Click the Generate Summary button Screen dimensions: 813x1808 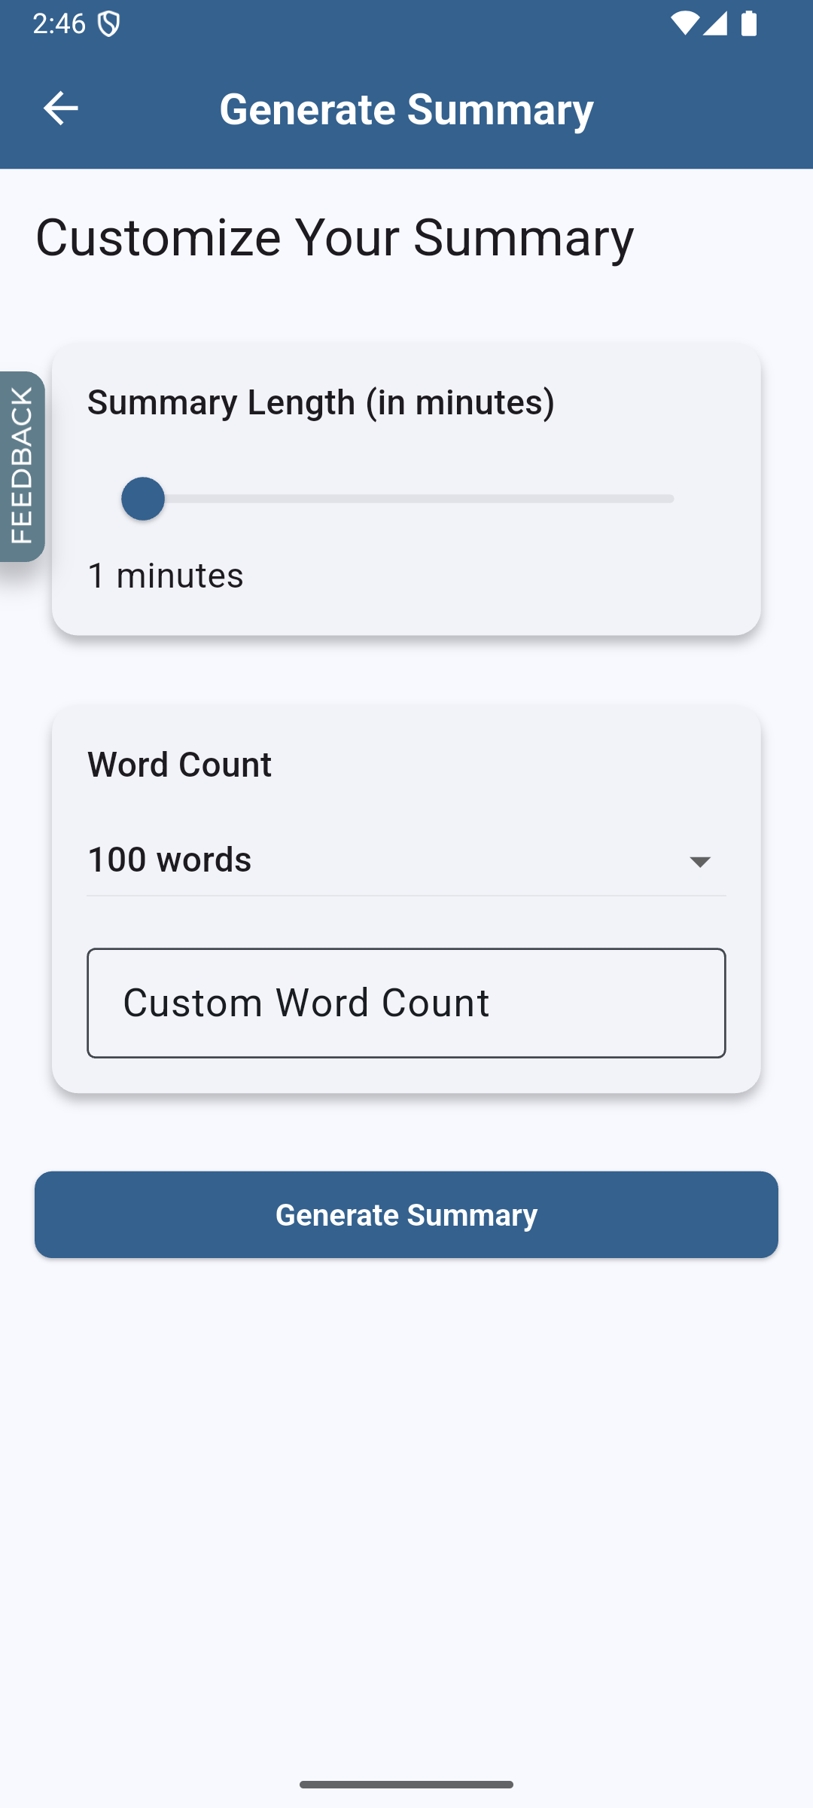click(406, 1214)
